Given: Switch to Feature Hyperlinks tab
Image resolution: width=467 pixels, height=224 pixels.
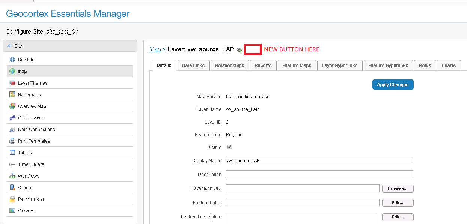Looking at the screenshot, I should click(x=388, y=65).
